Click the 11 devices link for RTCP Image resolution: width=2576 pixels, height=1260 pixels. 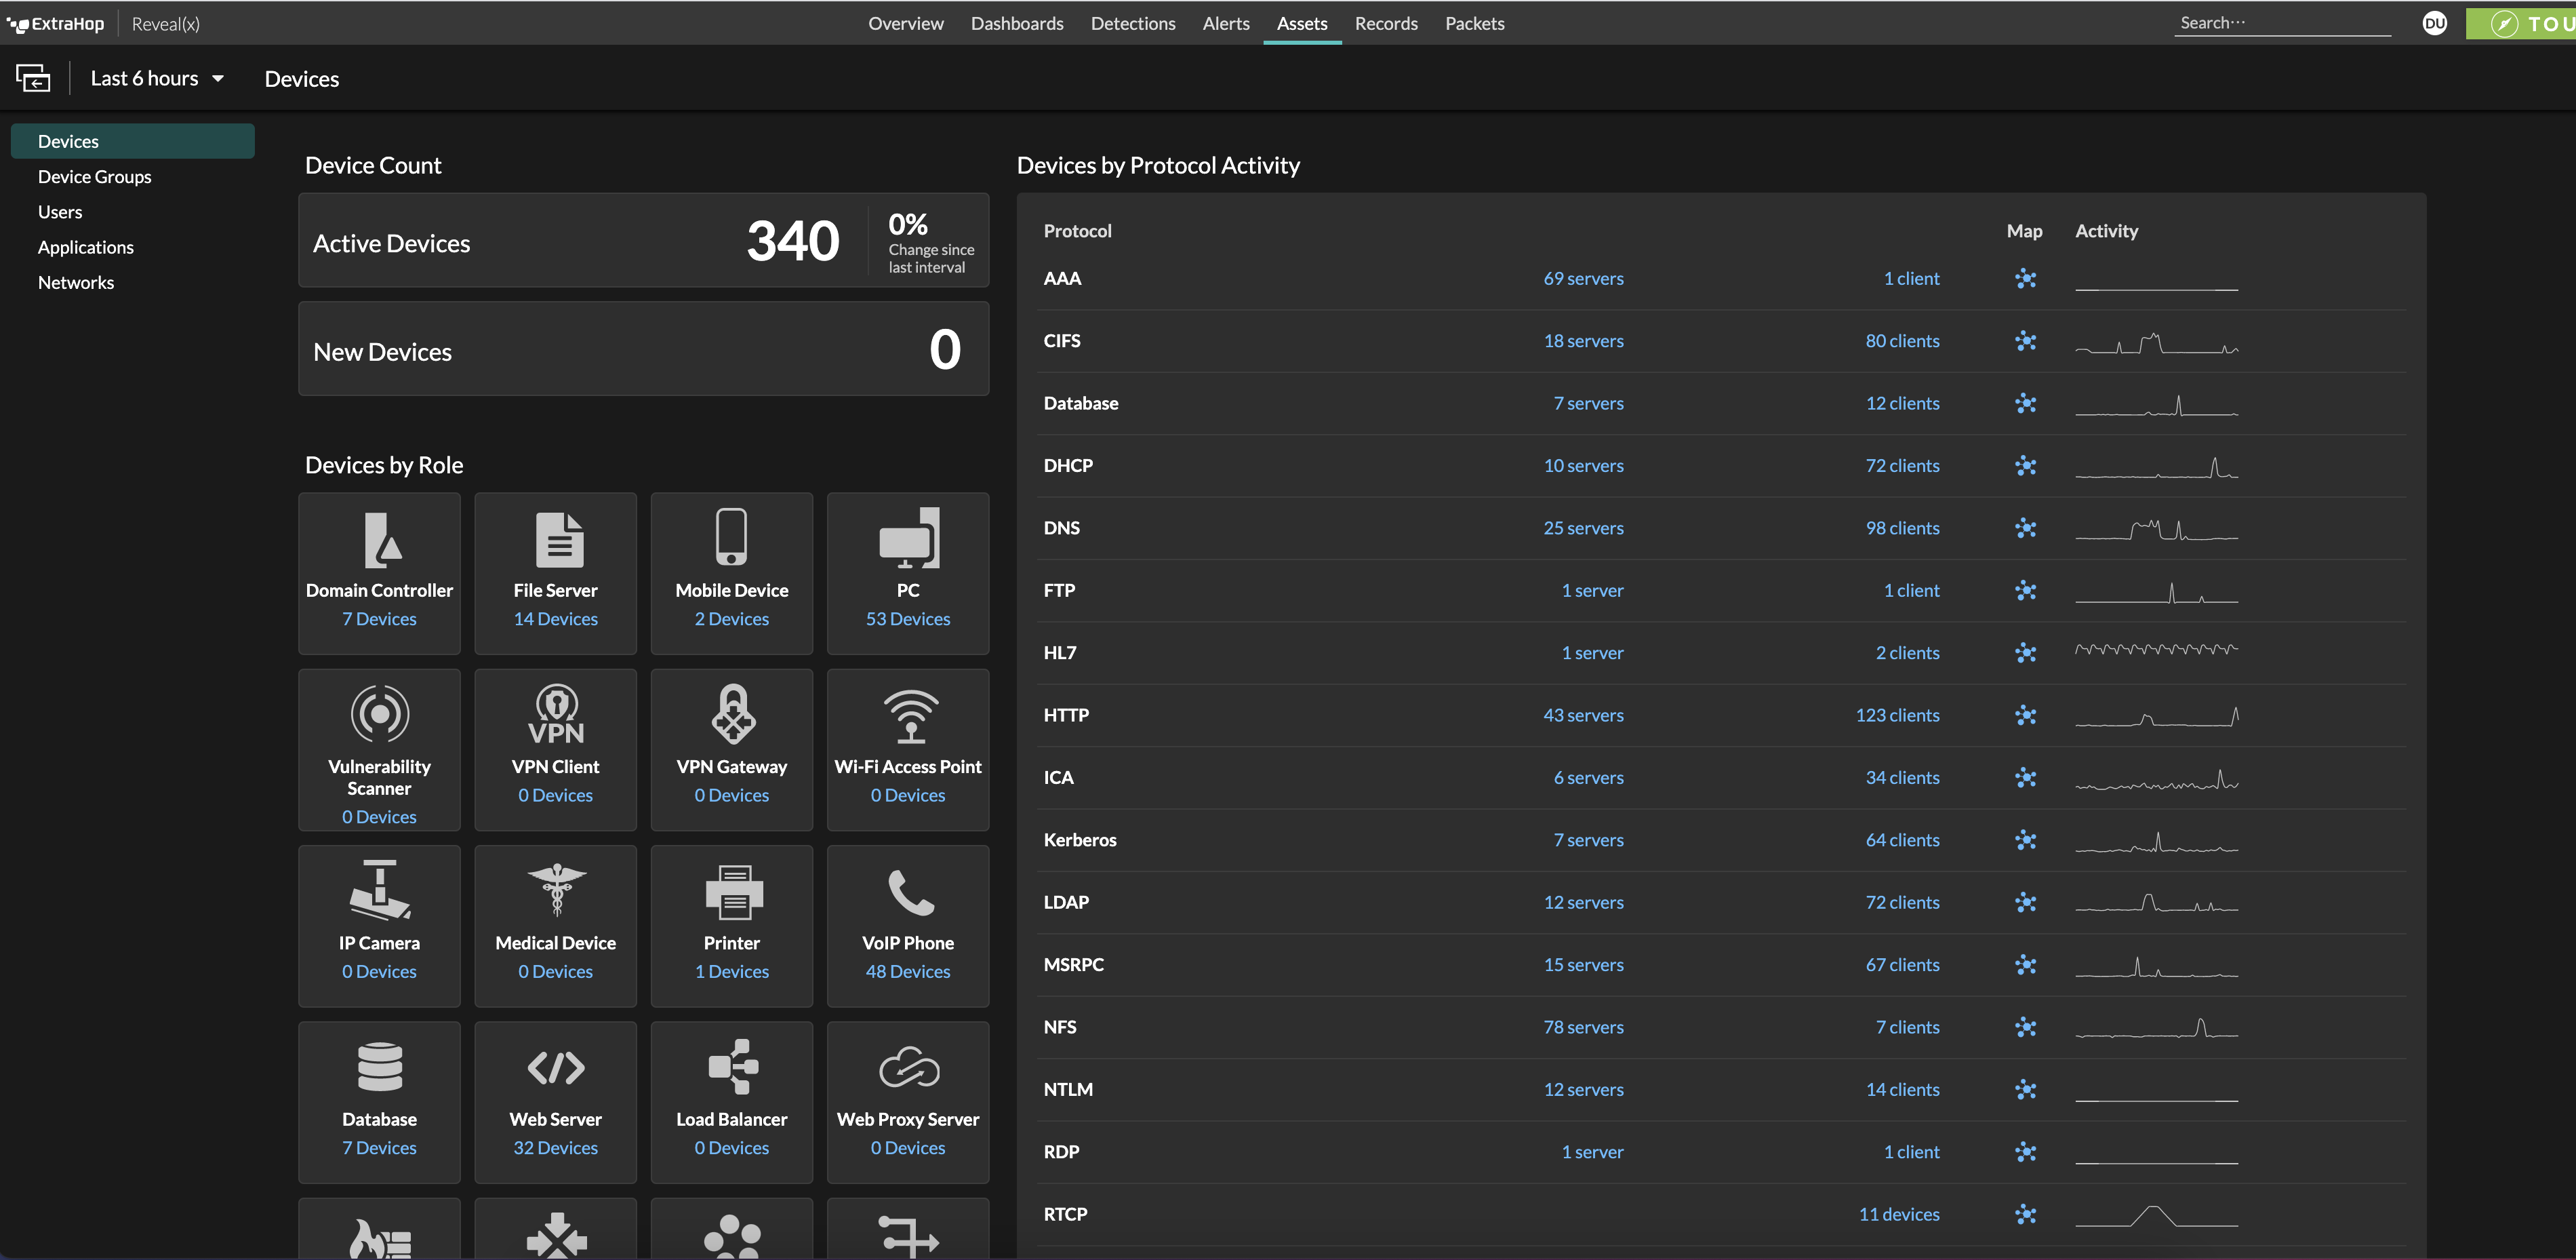pos(1899,1214)
